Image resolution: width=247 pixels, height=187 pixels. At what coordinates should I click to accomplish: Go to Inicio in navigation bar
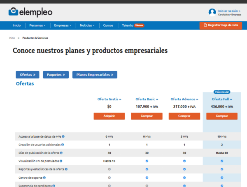pos(16,25)
